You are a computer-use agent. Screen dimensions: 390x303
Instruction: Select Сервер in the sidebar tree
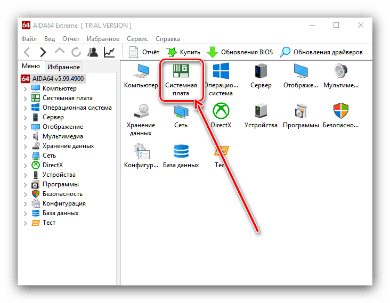(47, 117)
